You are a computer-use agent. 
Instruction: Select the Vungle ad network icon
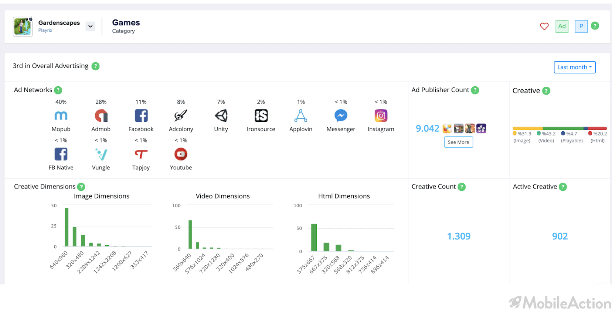(101, 154)
